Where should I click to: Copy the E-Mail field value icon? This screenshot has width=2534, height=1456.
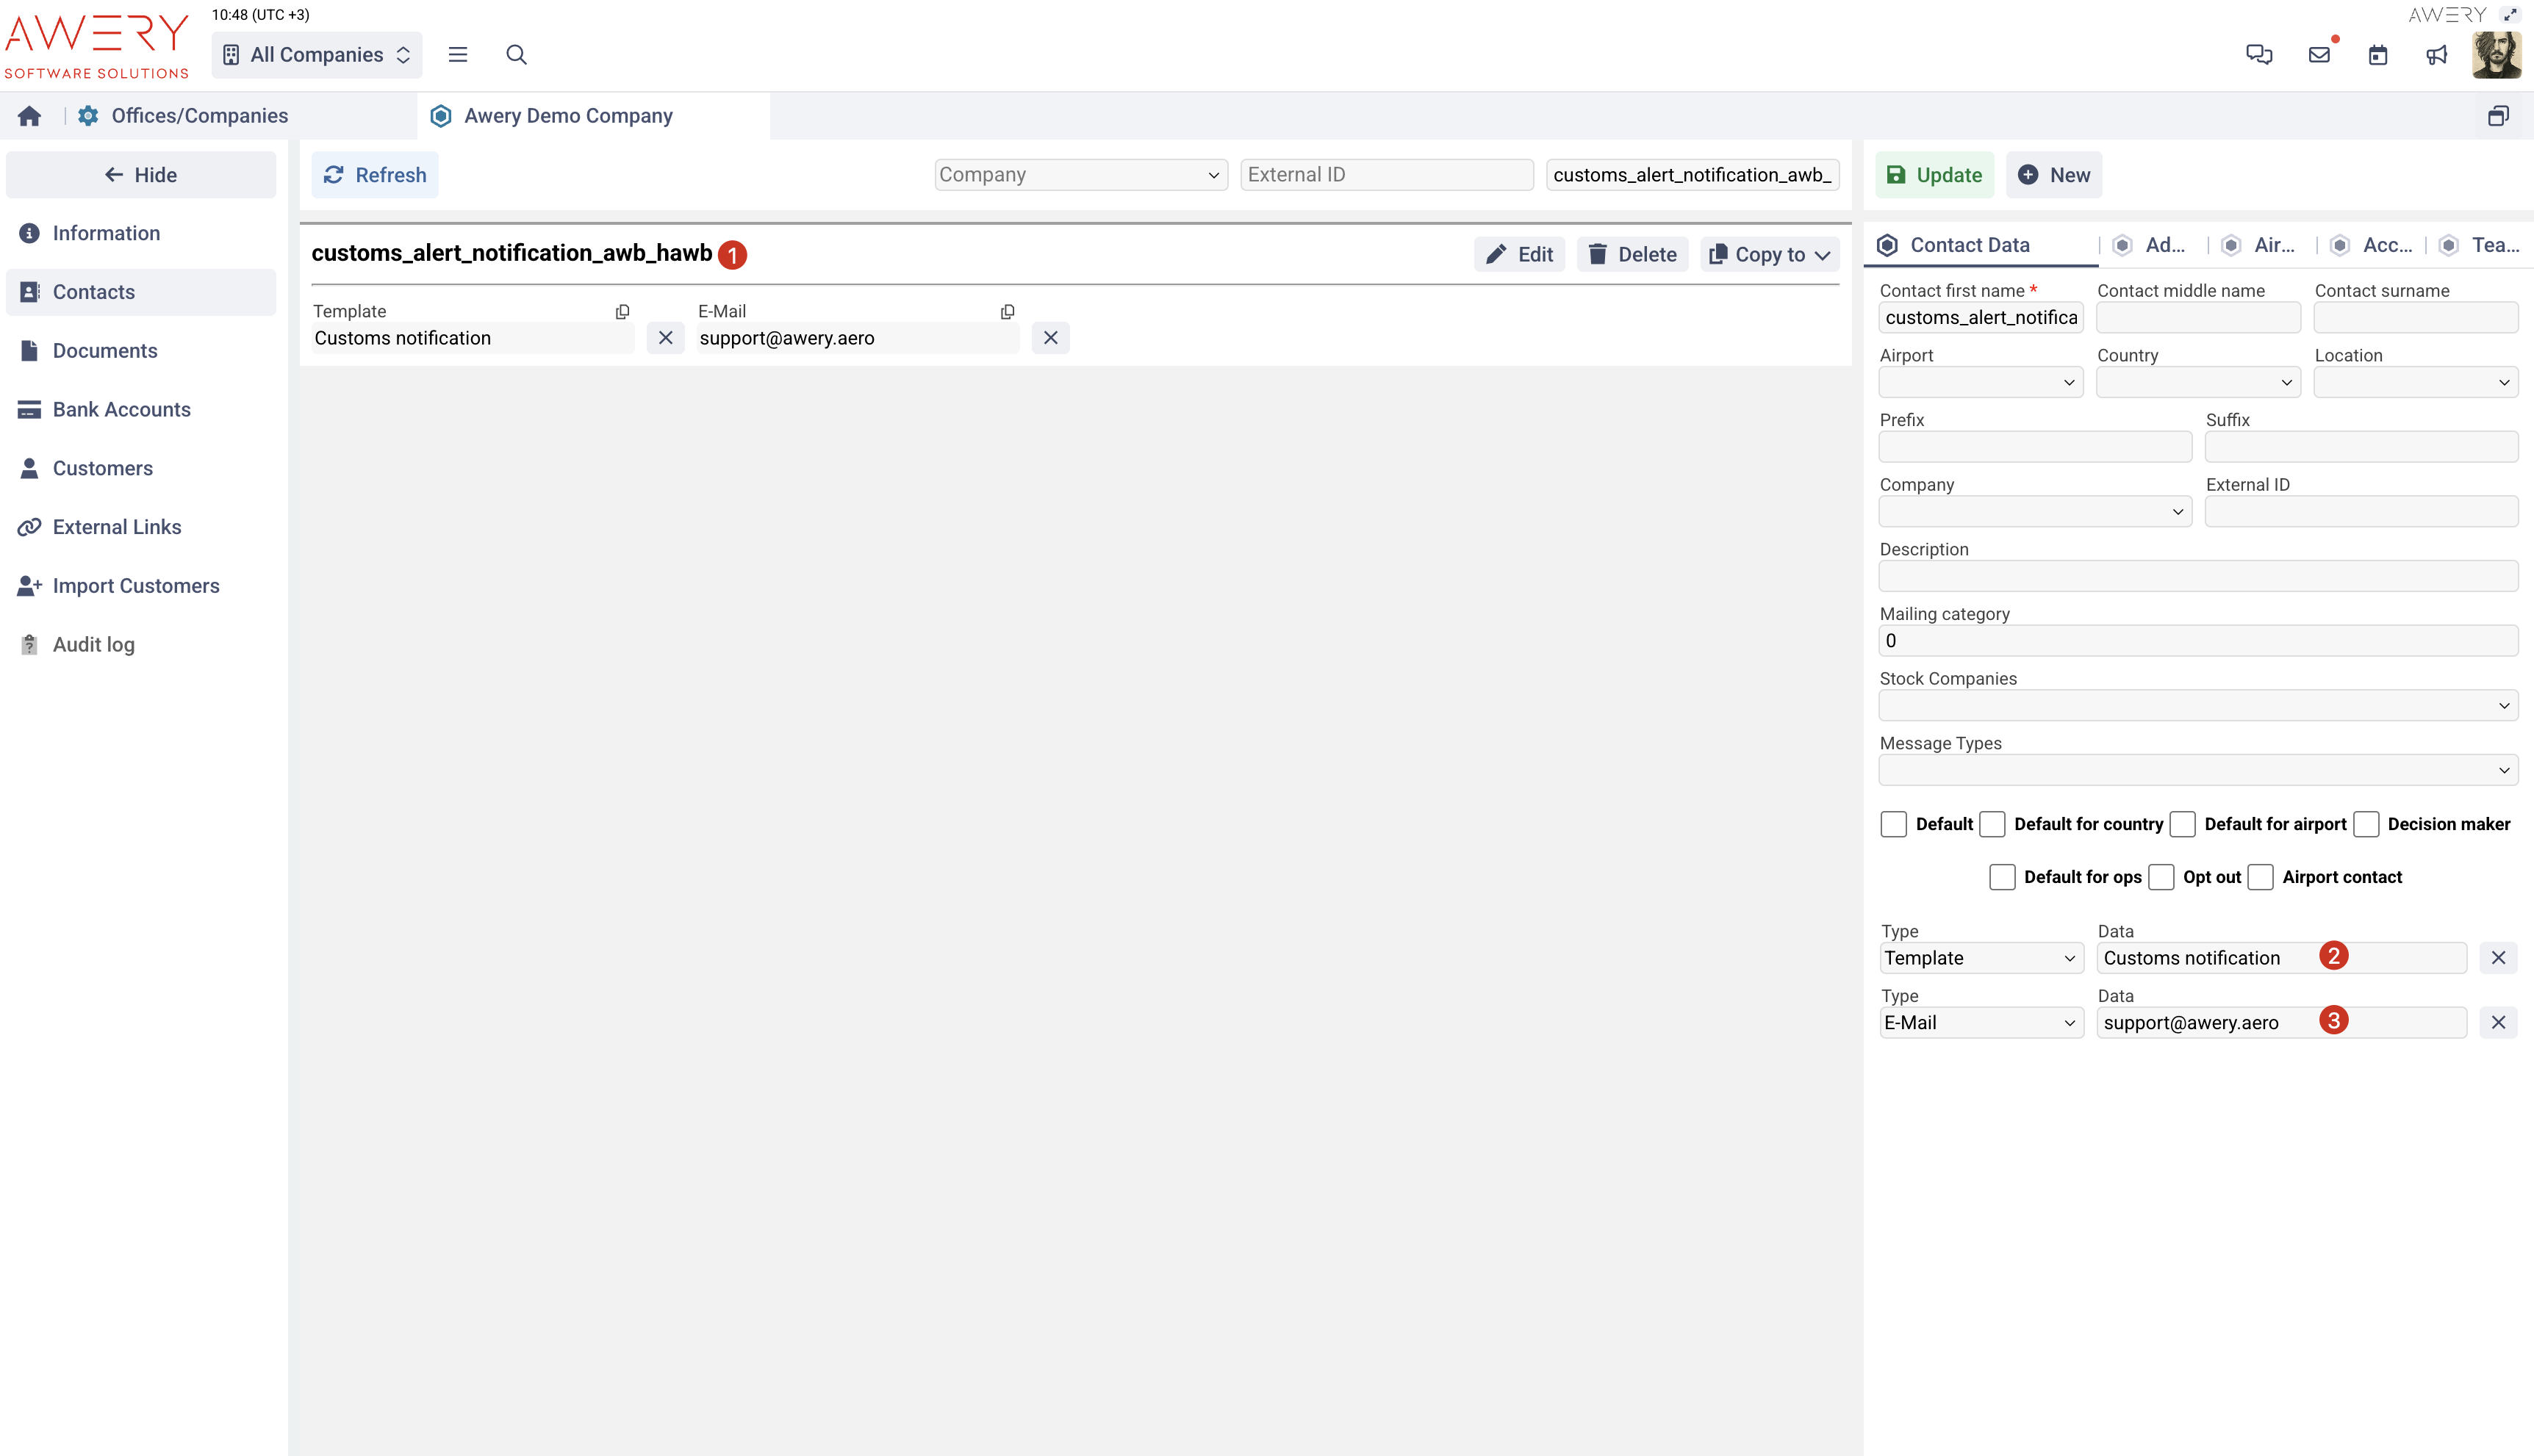1008,312
